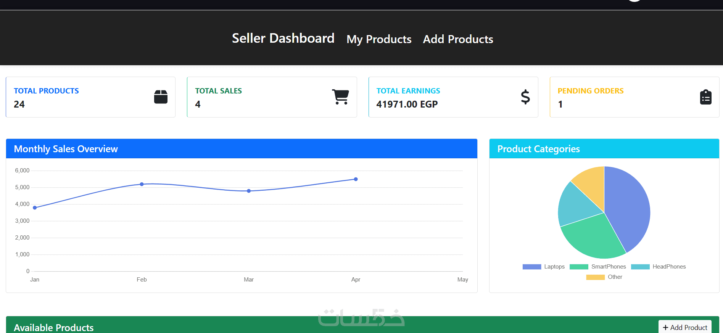The image size is (723, 333).
Task: Click the Jan data point on sales chart
Action: [x=35, y=208]
